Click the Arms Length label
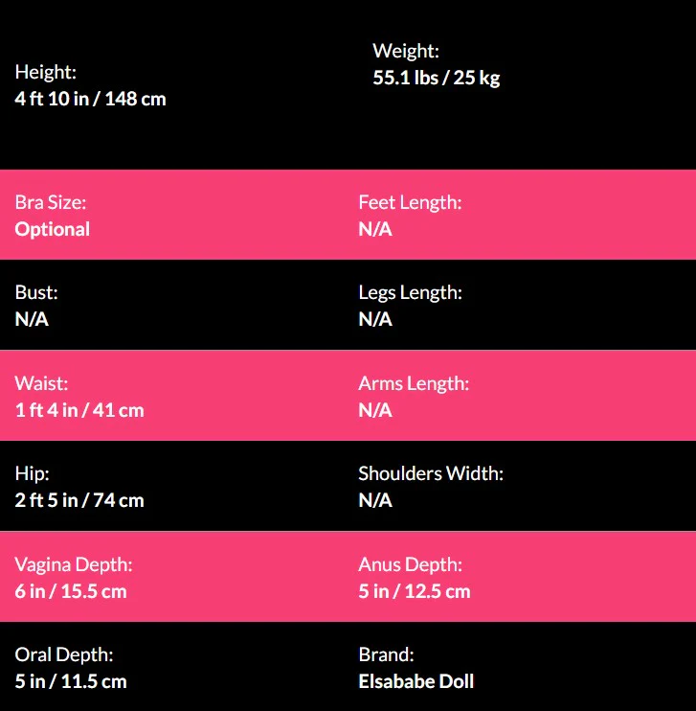 [414, 383]
